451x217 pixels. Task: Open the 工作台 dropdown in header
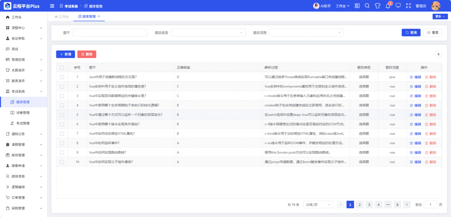(343, 6)
